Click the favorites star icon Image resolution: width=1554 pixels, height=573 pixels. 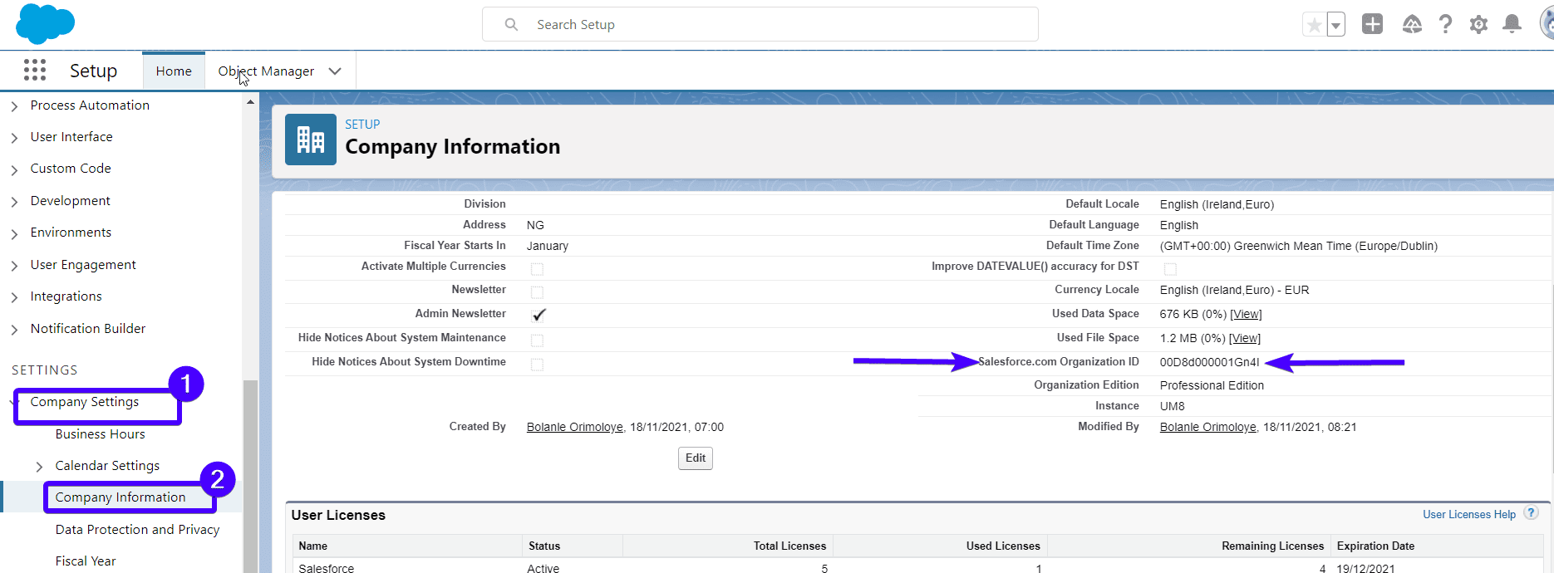[x=1314, y=25]
